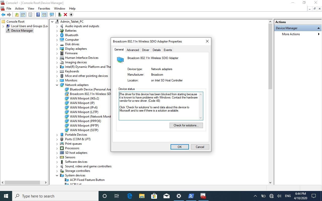
Task: Click the Forward arrow in the toolbar
Action: tap(9, 15)
